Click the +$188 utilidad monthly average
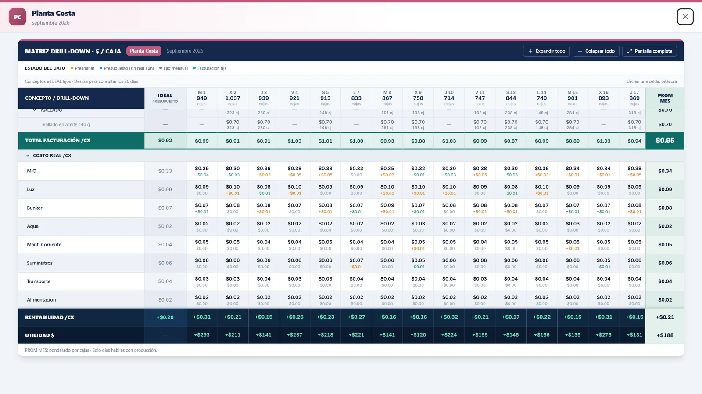The height and width of the screenshot is (394, 702). 665,335
